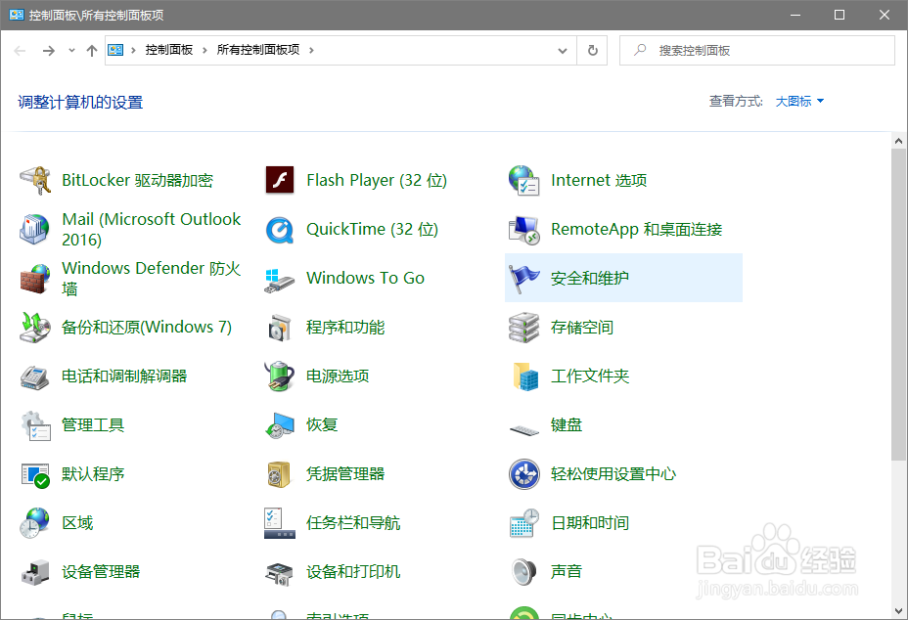Open the 备份和还原(Windows 7) icon
The width and height of the screenshot is (908, 620).
(35, 327)
